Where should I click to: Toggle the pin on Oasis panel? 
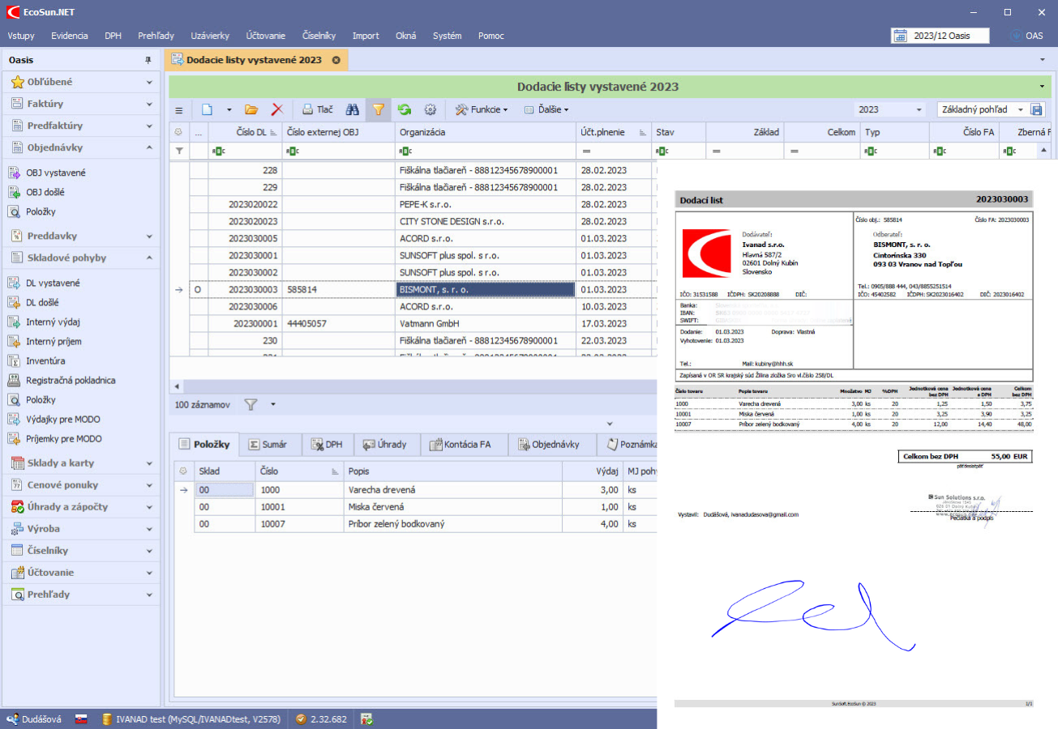point(148,60)
